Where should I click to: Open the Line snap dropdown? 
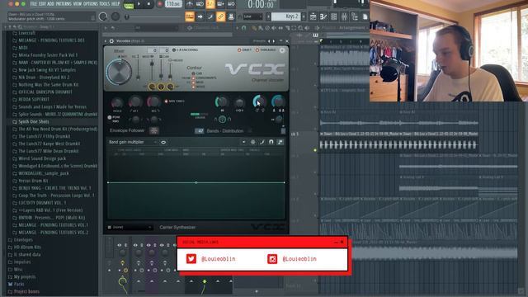point(253,16)
